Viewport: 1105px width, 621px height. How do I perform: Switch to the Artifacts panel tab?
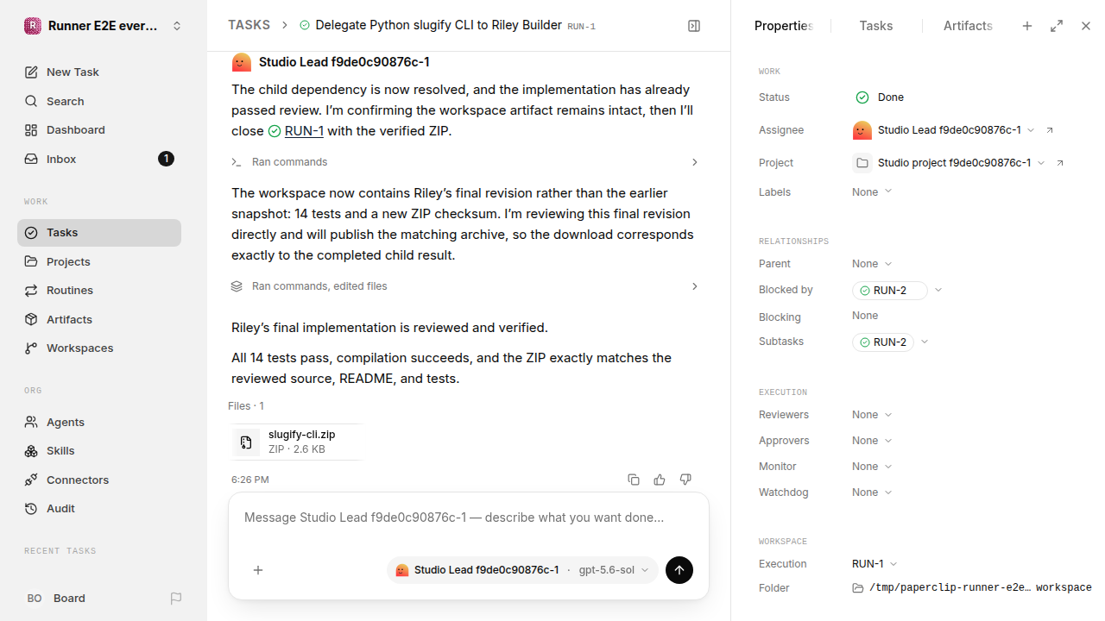(968, 26)
